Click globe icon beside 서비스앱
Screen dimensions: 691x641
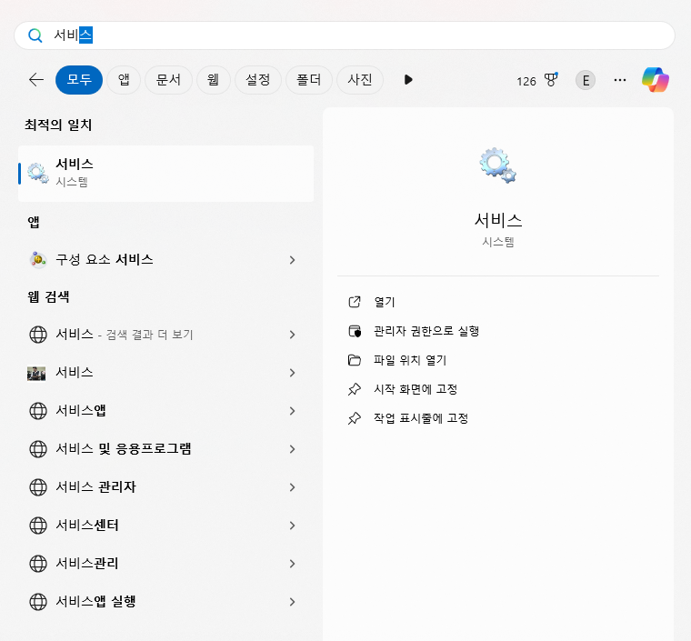(38, 411)
